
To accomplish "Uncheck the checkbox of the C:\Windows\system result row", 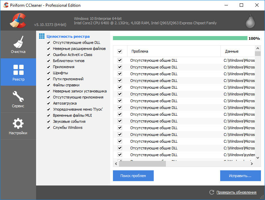I will point(120,155).
